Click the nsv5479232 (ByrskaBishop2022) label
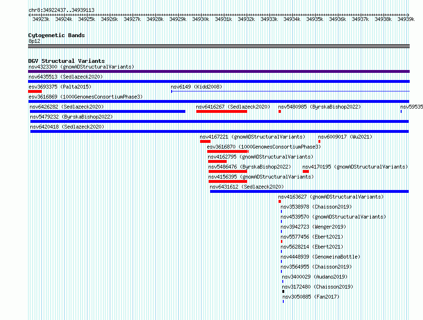423x320 pixels. click(71, 117)
